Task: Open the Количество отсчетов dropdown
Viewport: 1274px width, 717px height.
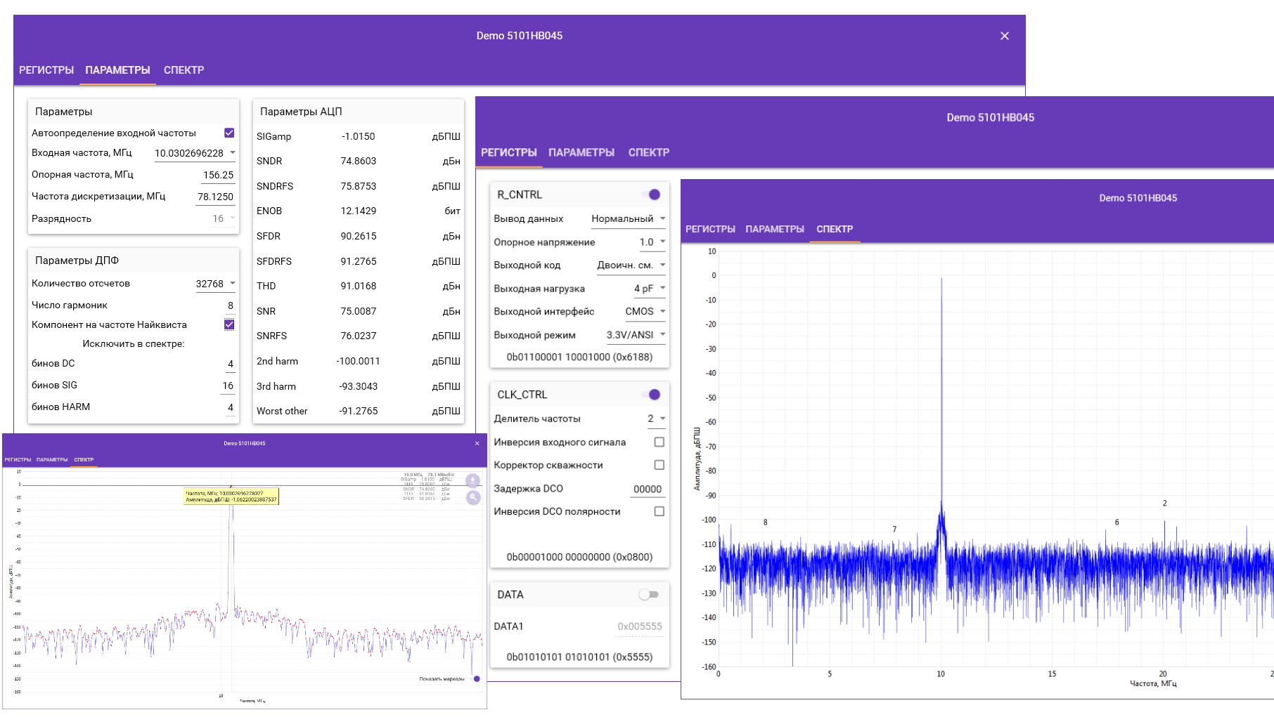Action: click(x=215, y=284)
